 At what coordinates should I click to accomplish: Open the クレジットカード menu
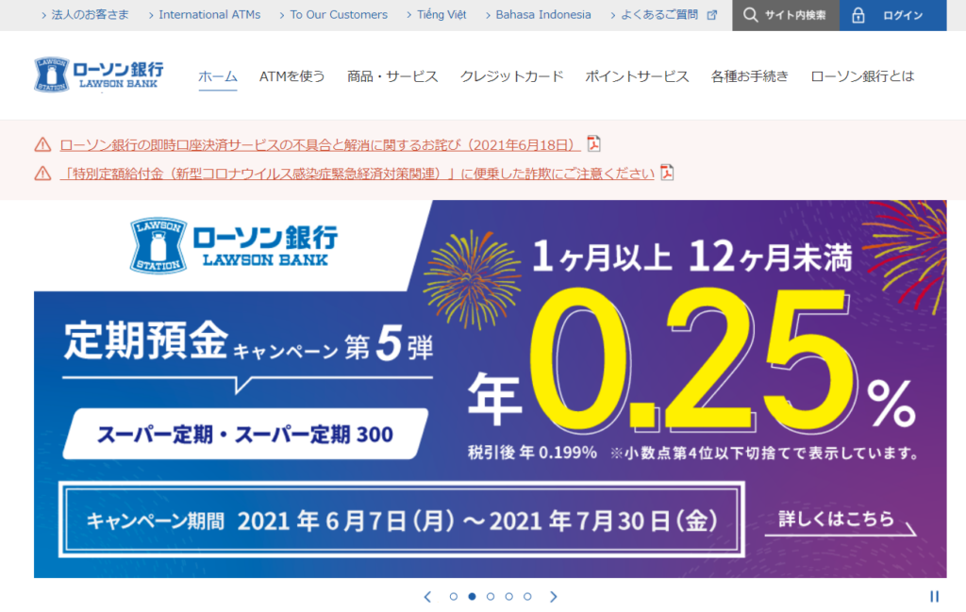click(511, 76)
